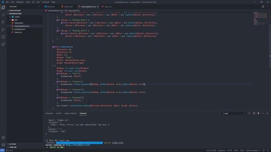Open the terminal shell selector dropdown
The height and width of the screenshot is (152, 271).
(234, 114)
